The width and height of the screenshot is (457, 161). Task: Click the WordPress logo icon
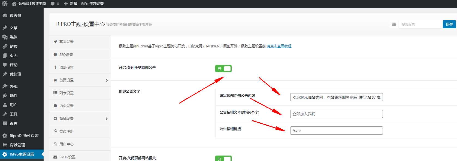coord(5,4)
